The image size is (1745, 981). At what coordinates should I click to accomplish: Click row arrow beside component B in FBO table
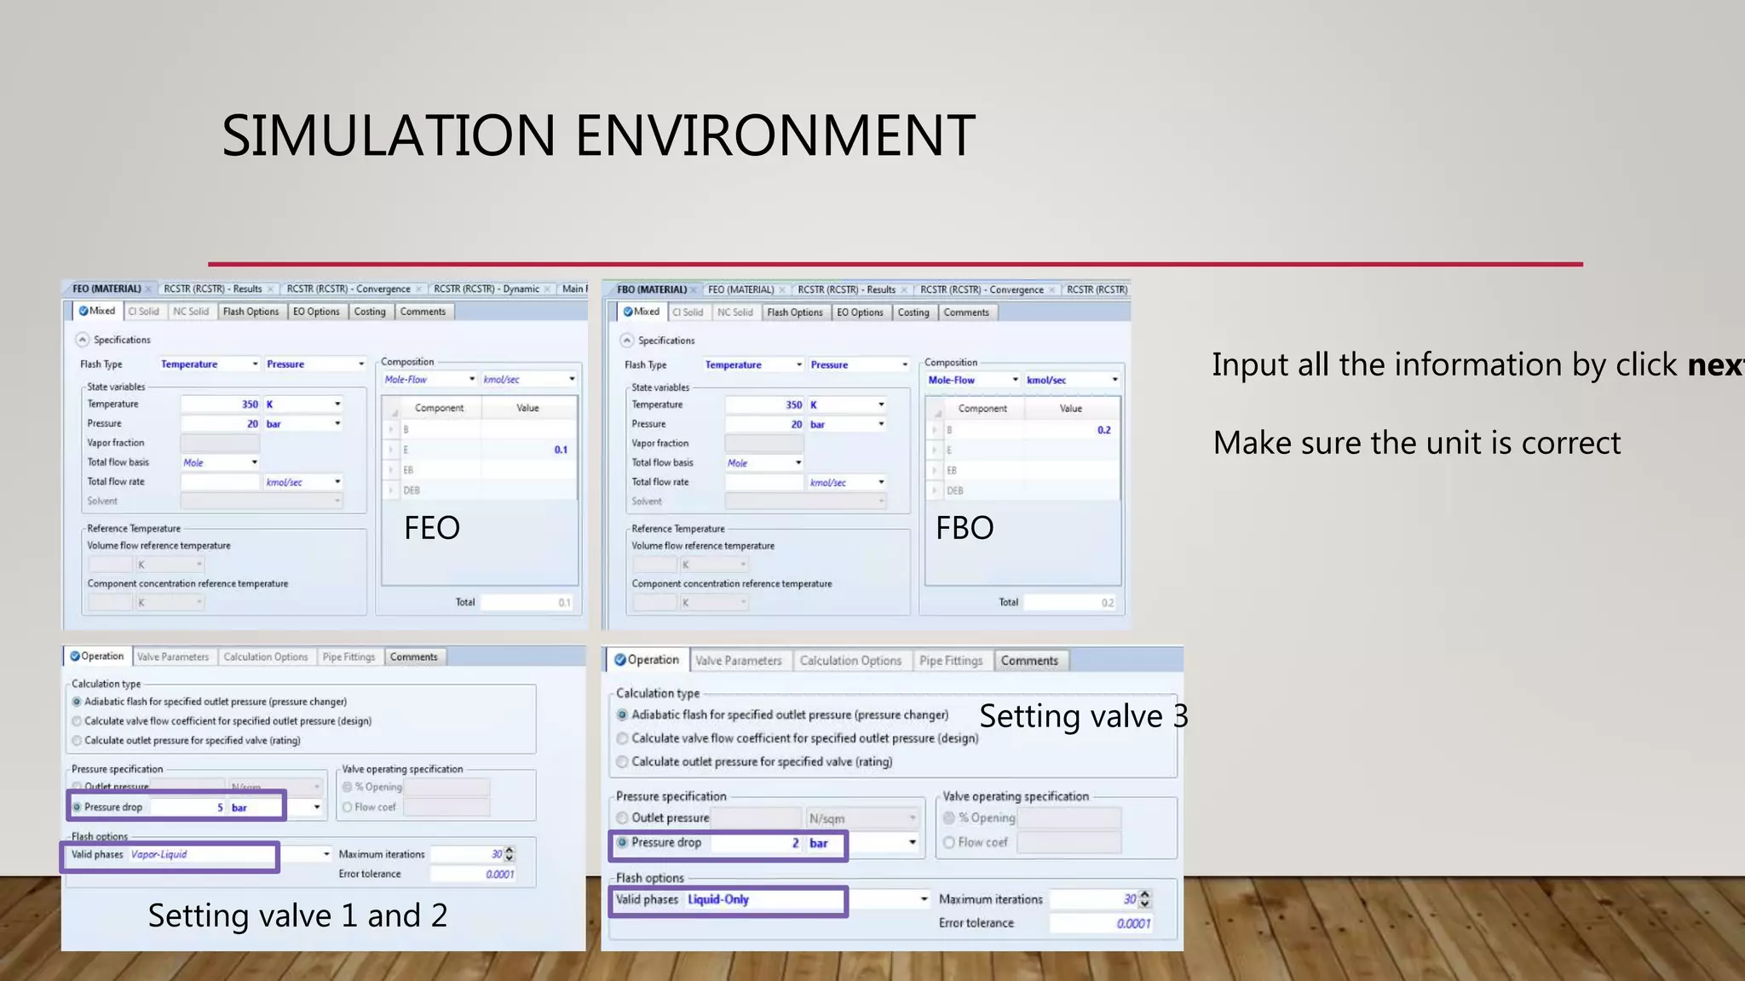click(x=935, y=431)
